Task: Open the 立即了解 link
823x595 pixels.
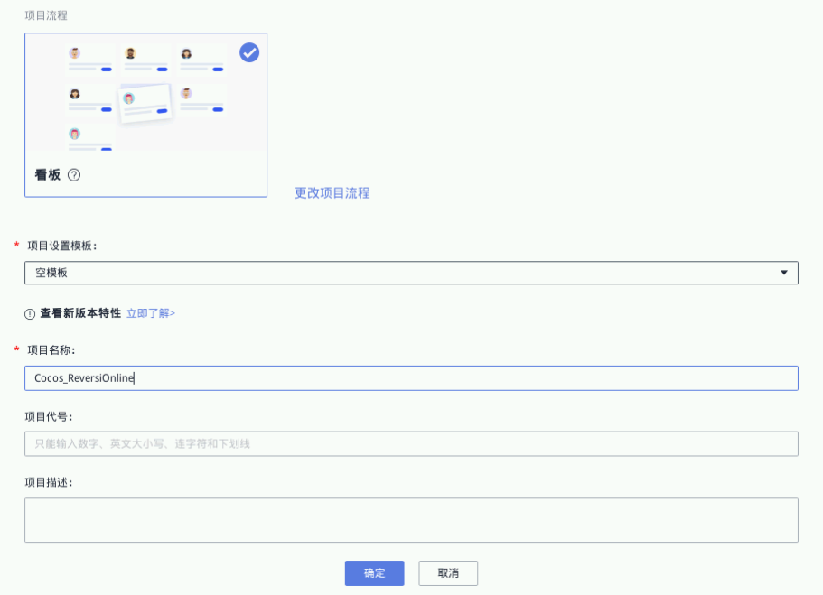Action: [151, 313]
